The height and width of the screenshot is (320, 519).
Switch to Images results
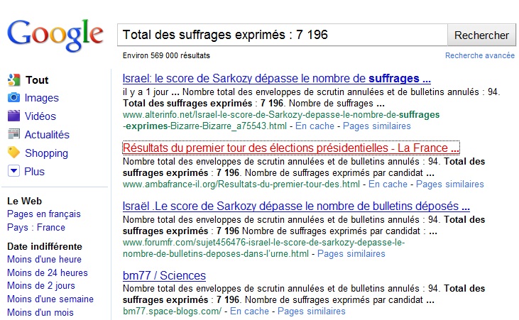pyautogui.click(x=42, y=98)
